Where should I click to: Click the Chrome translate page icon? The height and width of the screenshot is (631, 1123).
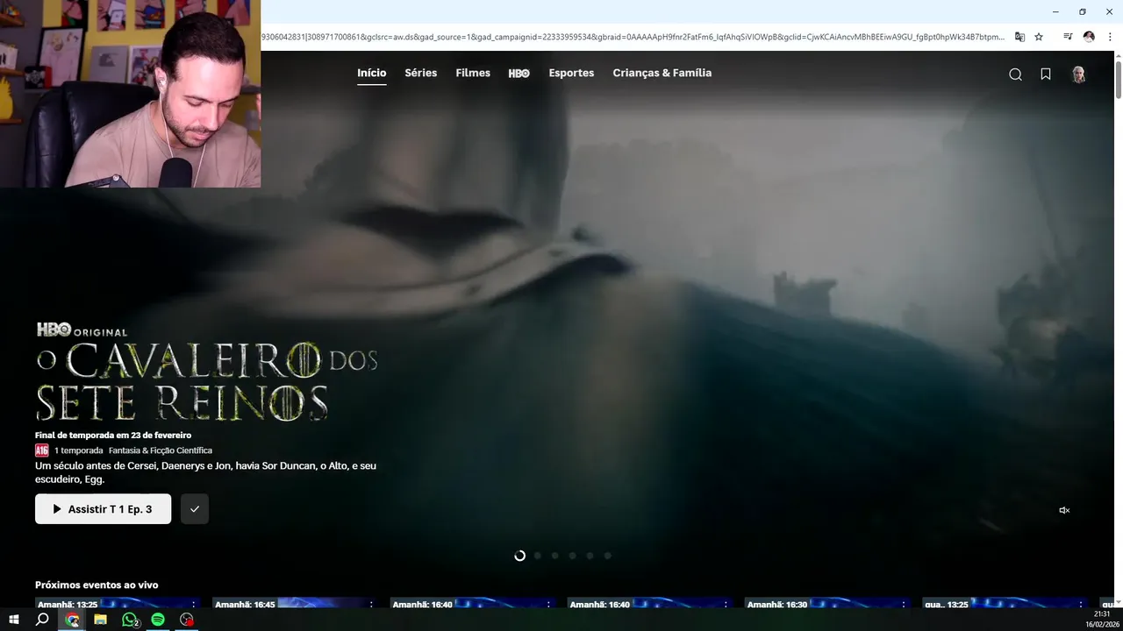pyautogui.click(x=1019, y=37)
